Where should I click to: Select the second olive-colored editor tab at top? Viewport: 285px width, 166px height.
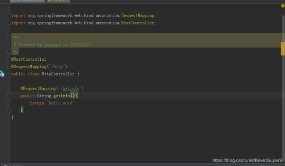coord(58,1)
